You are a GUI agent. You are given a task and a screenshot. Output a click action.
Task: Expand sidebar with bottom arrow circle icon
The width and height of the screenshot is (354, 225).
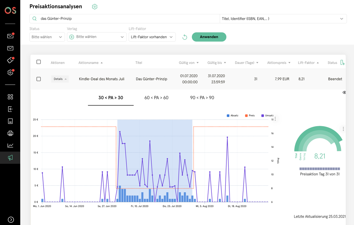(x=11, y=219)
